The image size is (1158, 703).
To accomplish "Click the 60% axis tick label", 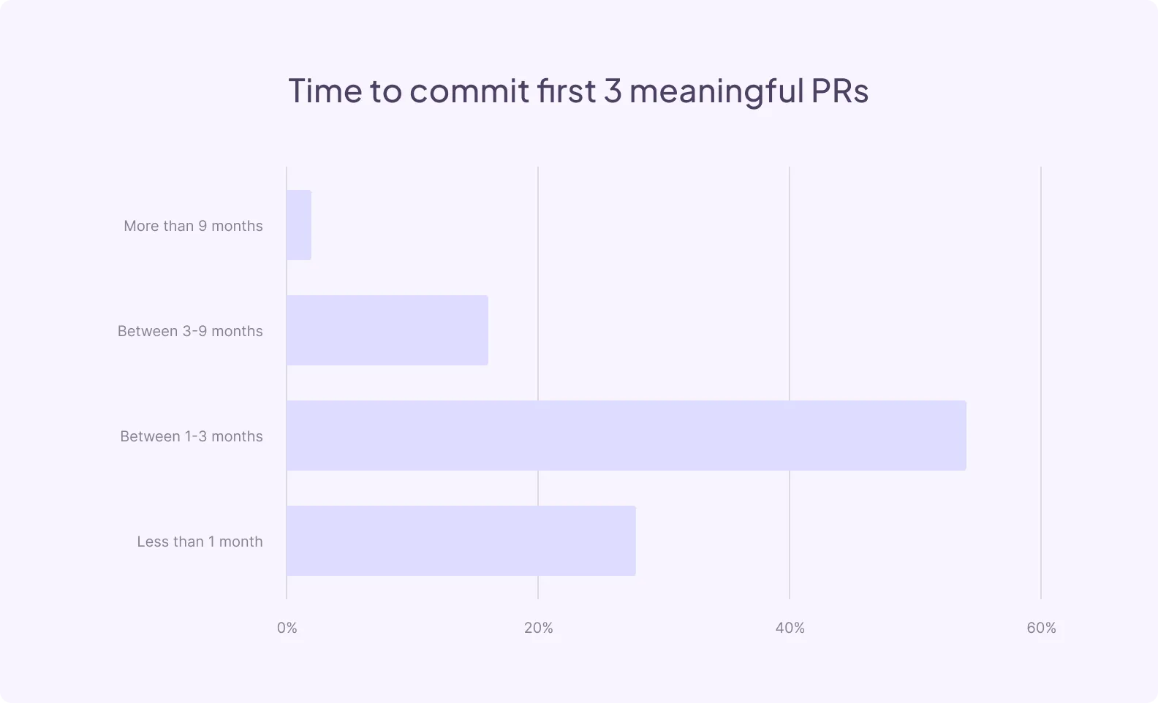I will (x=1042, y=628).
